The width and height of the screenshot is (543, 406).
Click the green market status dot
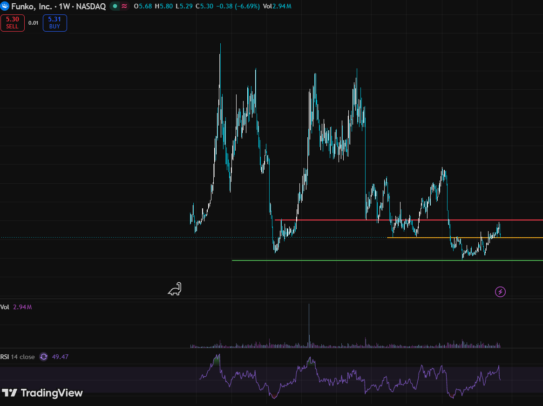click(115, 6)
